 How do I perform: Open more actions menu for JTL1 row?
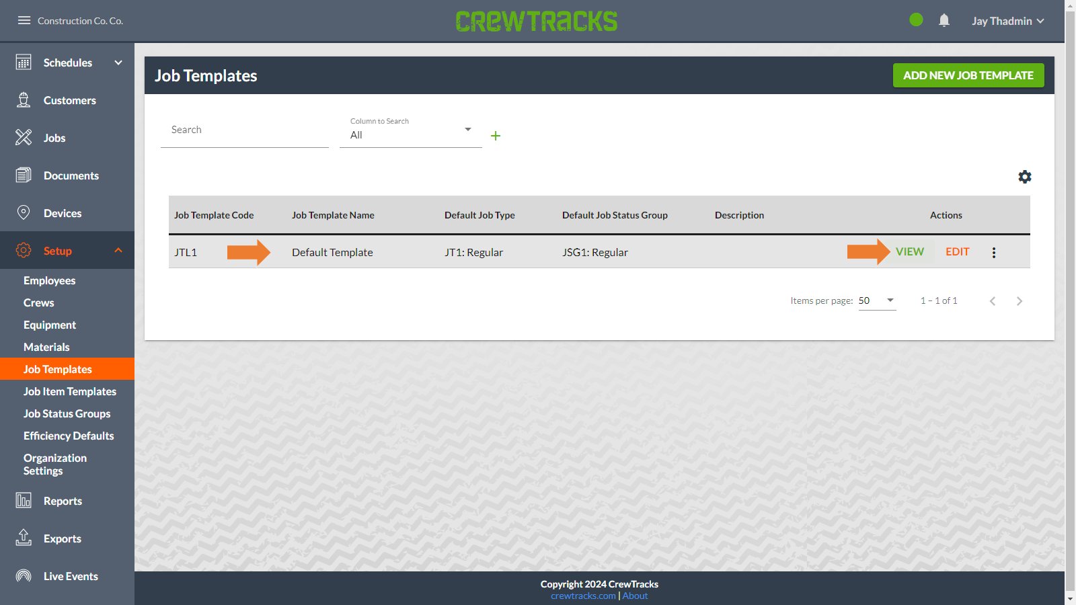994,253
